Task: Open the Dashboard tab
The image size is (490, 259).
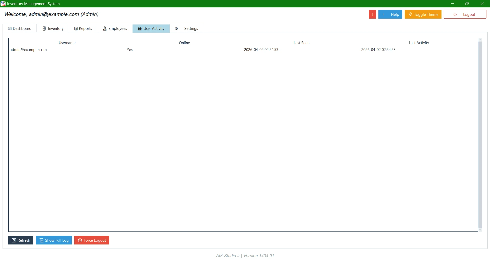Action: (x=20, y=29)
